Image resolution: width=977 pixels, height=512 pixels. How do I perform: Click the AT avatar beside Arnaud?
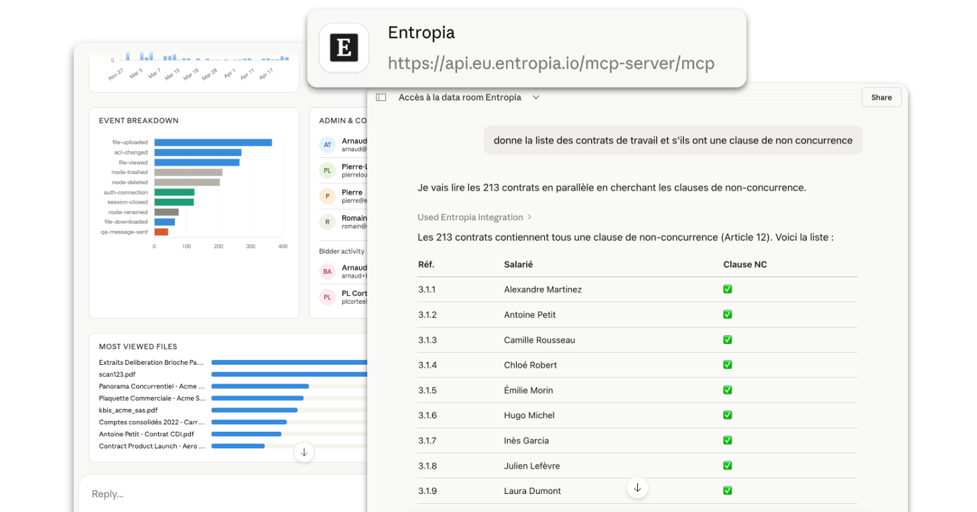[x=327, y=145]
